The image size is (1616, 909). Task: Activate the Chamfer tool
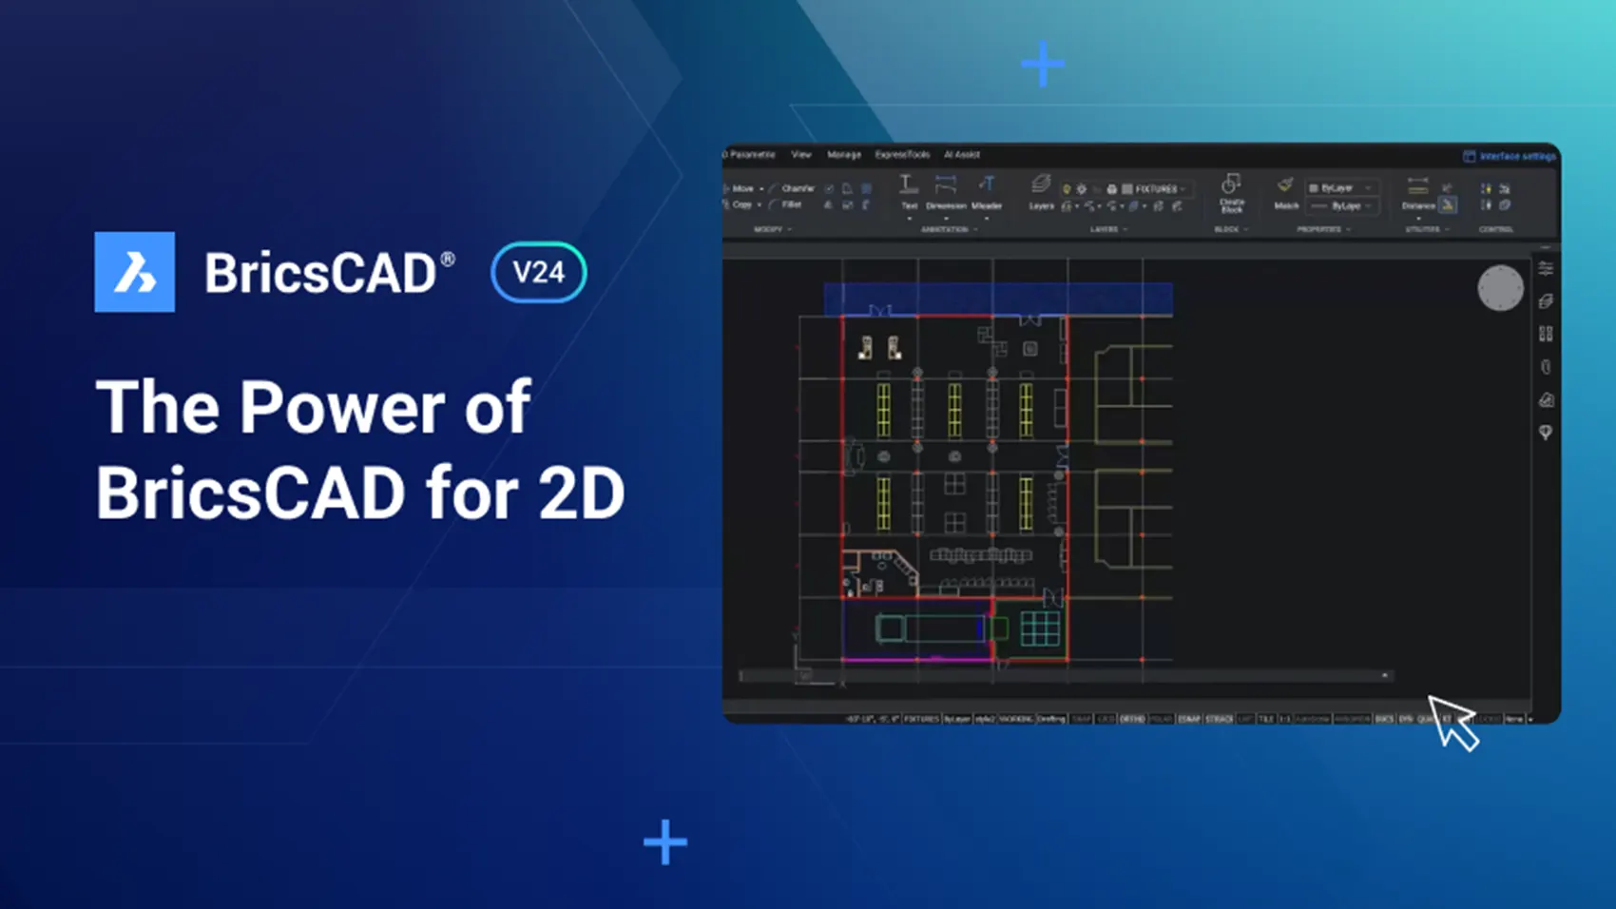point(793,188)
